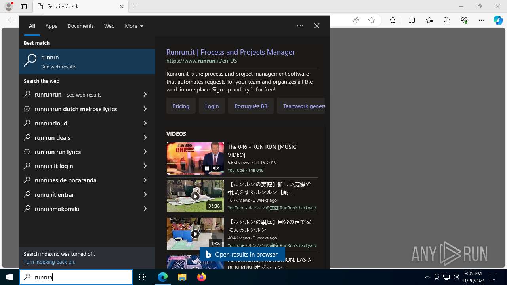The height and width of the screenshot is (285, 507).
Task: Unmute the RUN RUN video preview
Action: [216, 168]
